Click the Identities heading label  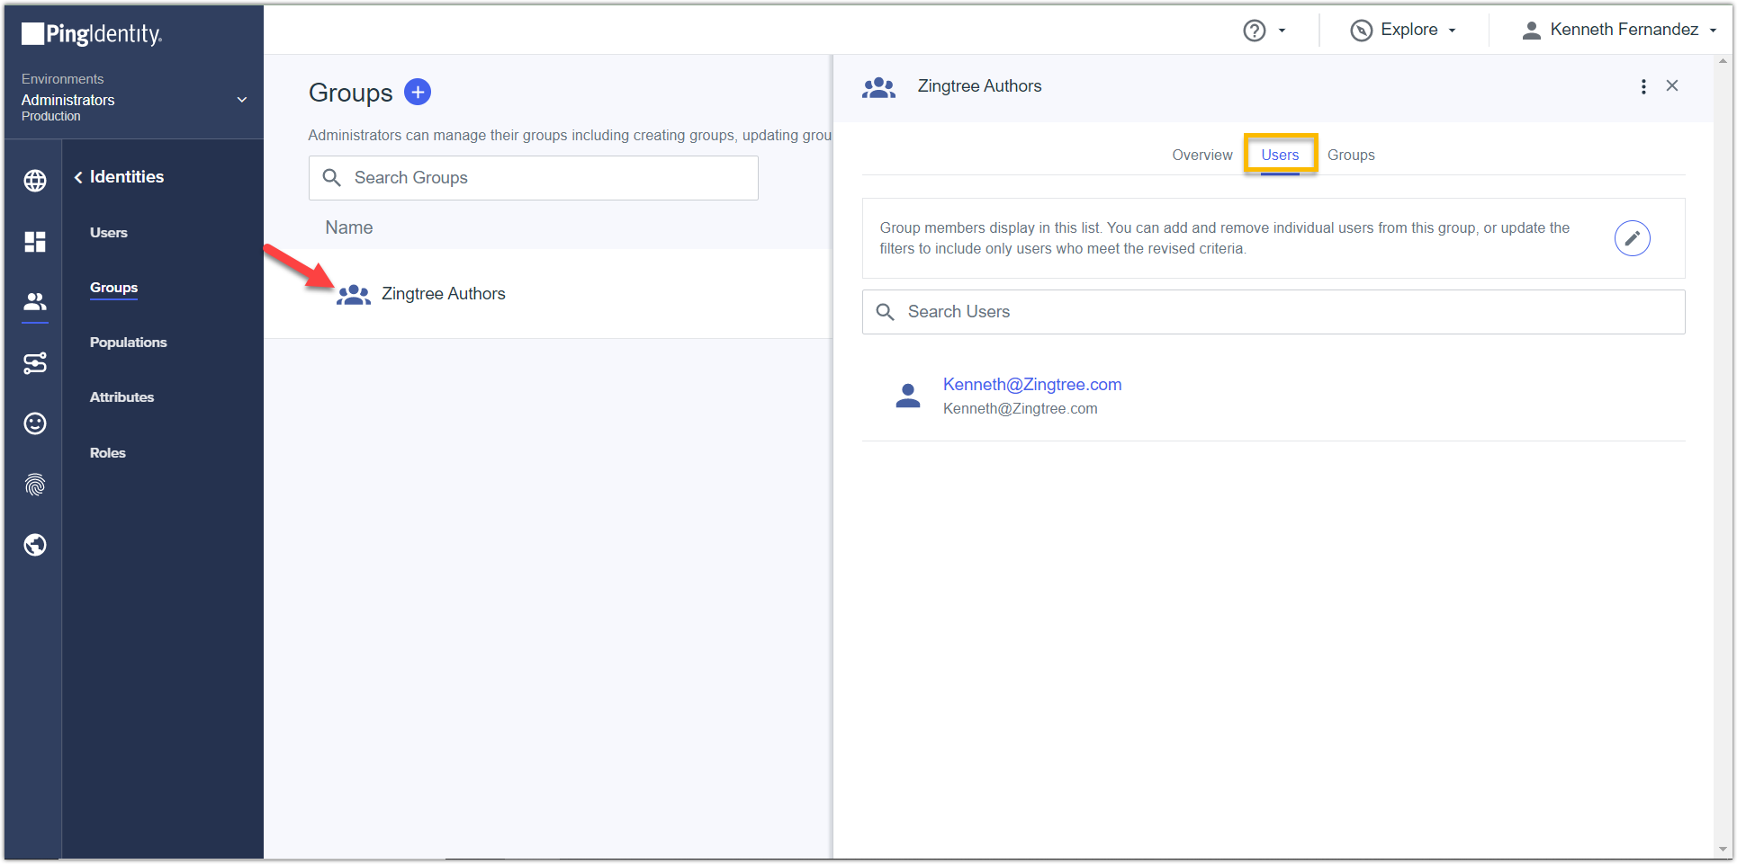(127, 177)
